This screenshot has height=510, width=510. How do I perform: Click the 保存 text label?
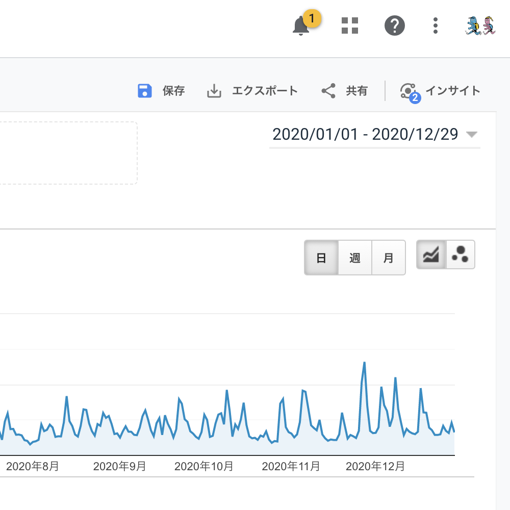coord(173,91)
